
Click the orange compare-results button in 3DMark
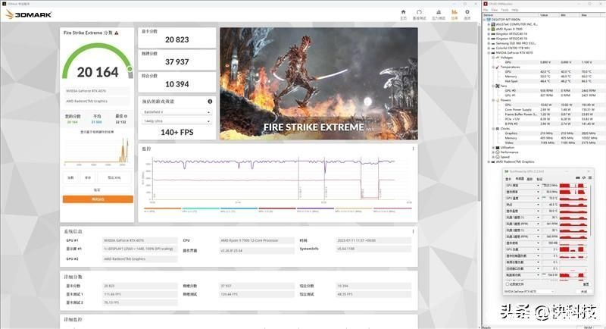tap(98, 199)
